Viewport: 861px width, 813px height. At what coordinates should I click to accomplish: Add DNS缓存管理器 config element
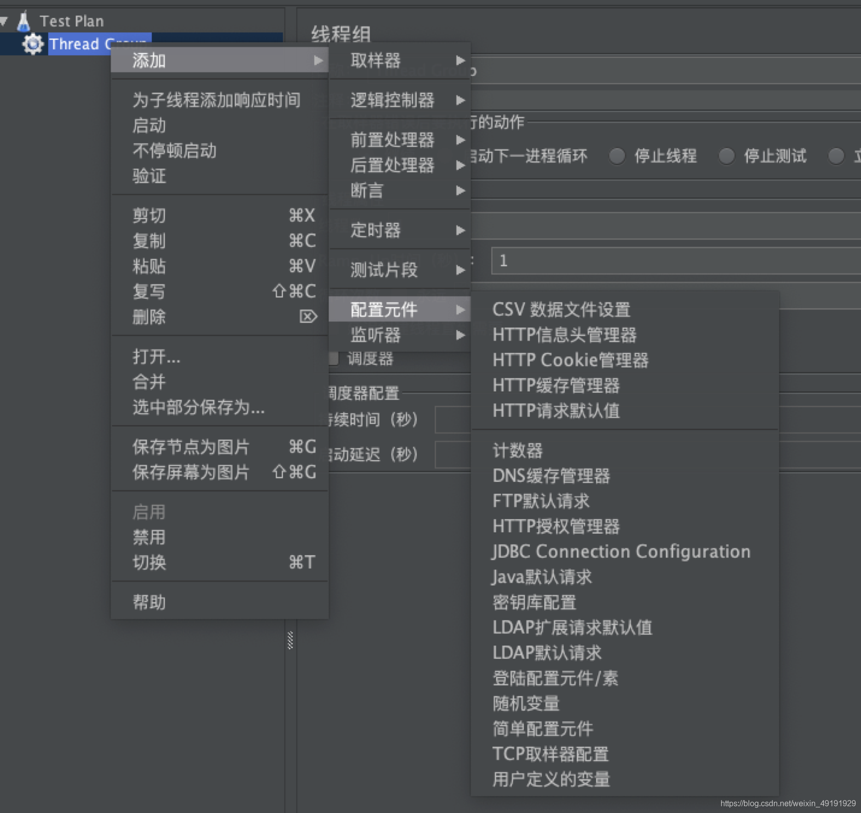coord(625,476)
